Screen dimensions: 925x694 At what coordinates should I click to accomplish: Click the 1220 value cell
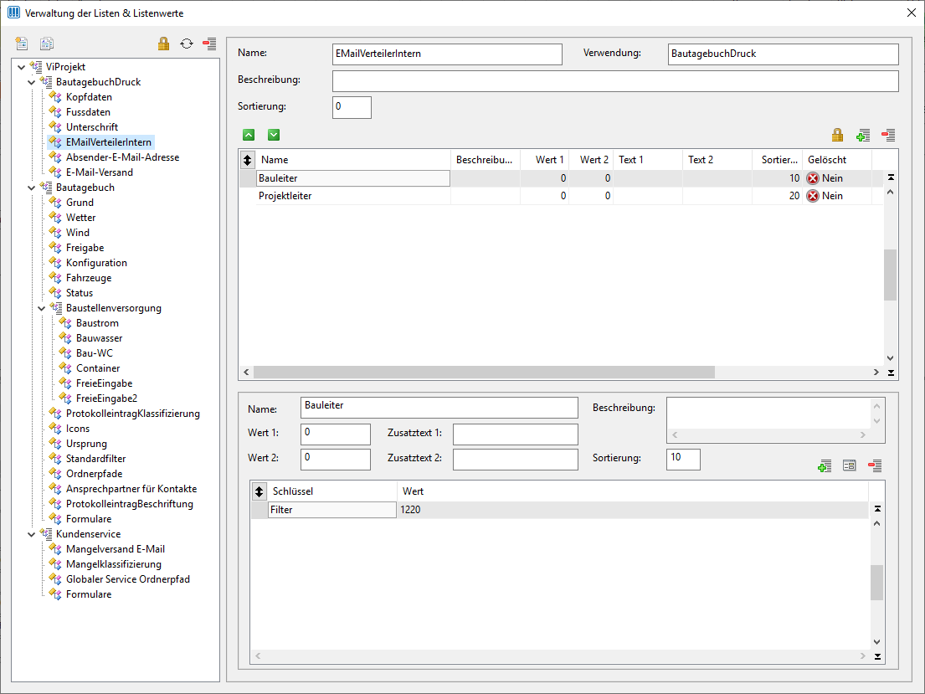(x=632, y=510)
